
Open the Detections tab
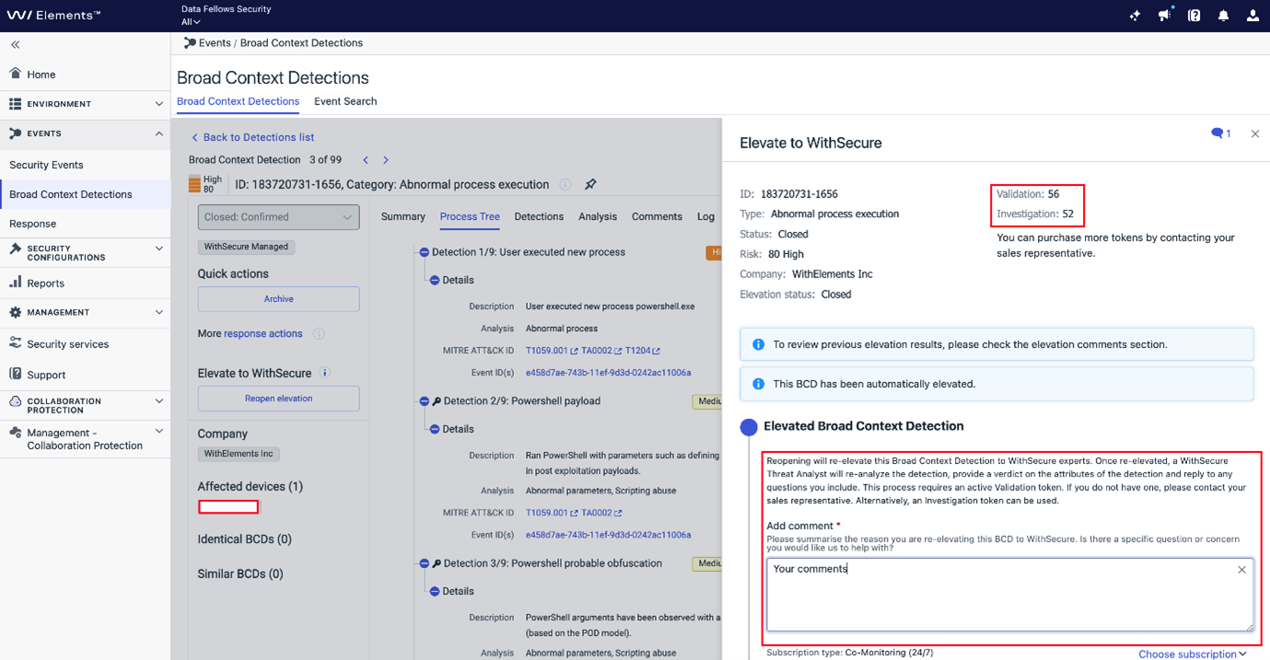point(539,216)
